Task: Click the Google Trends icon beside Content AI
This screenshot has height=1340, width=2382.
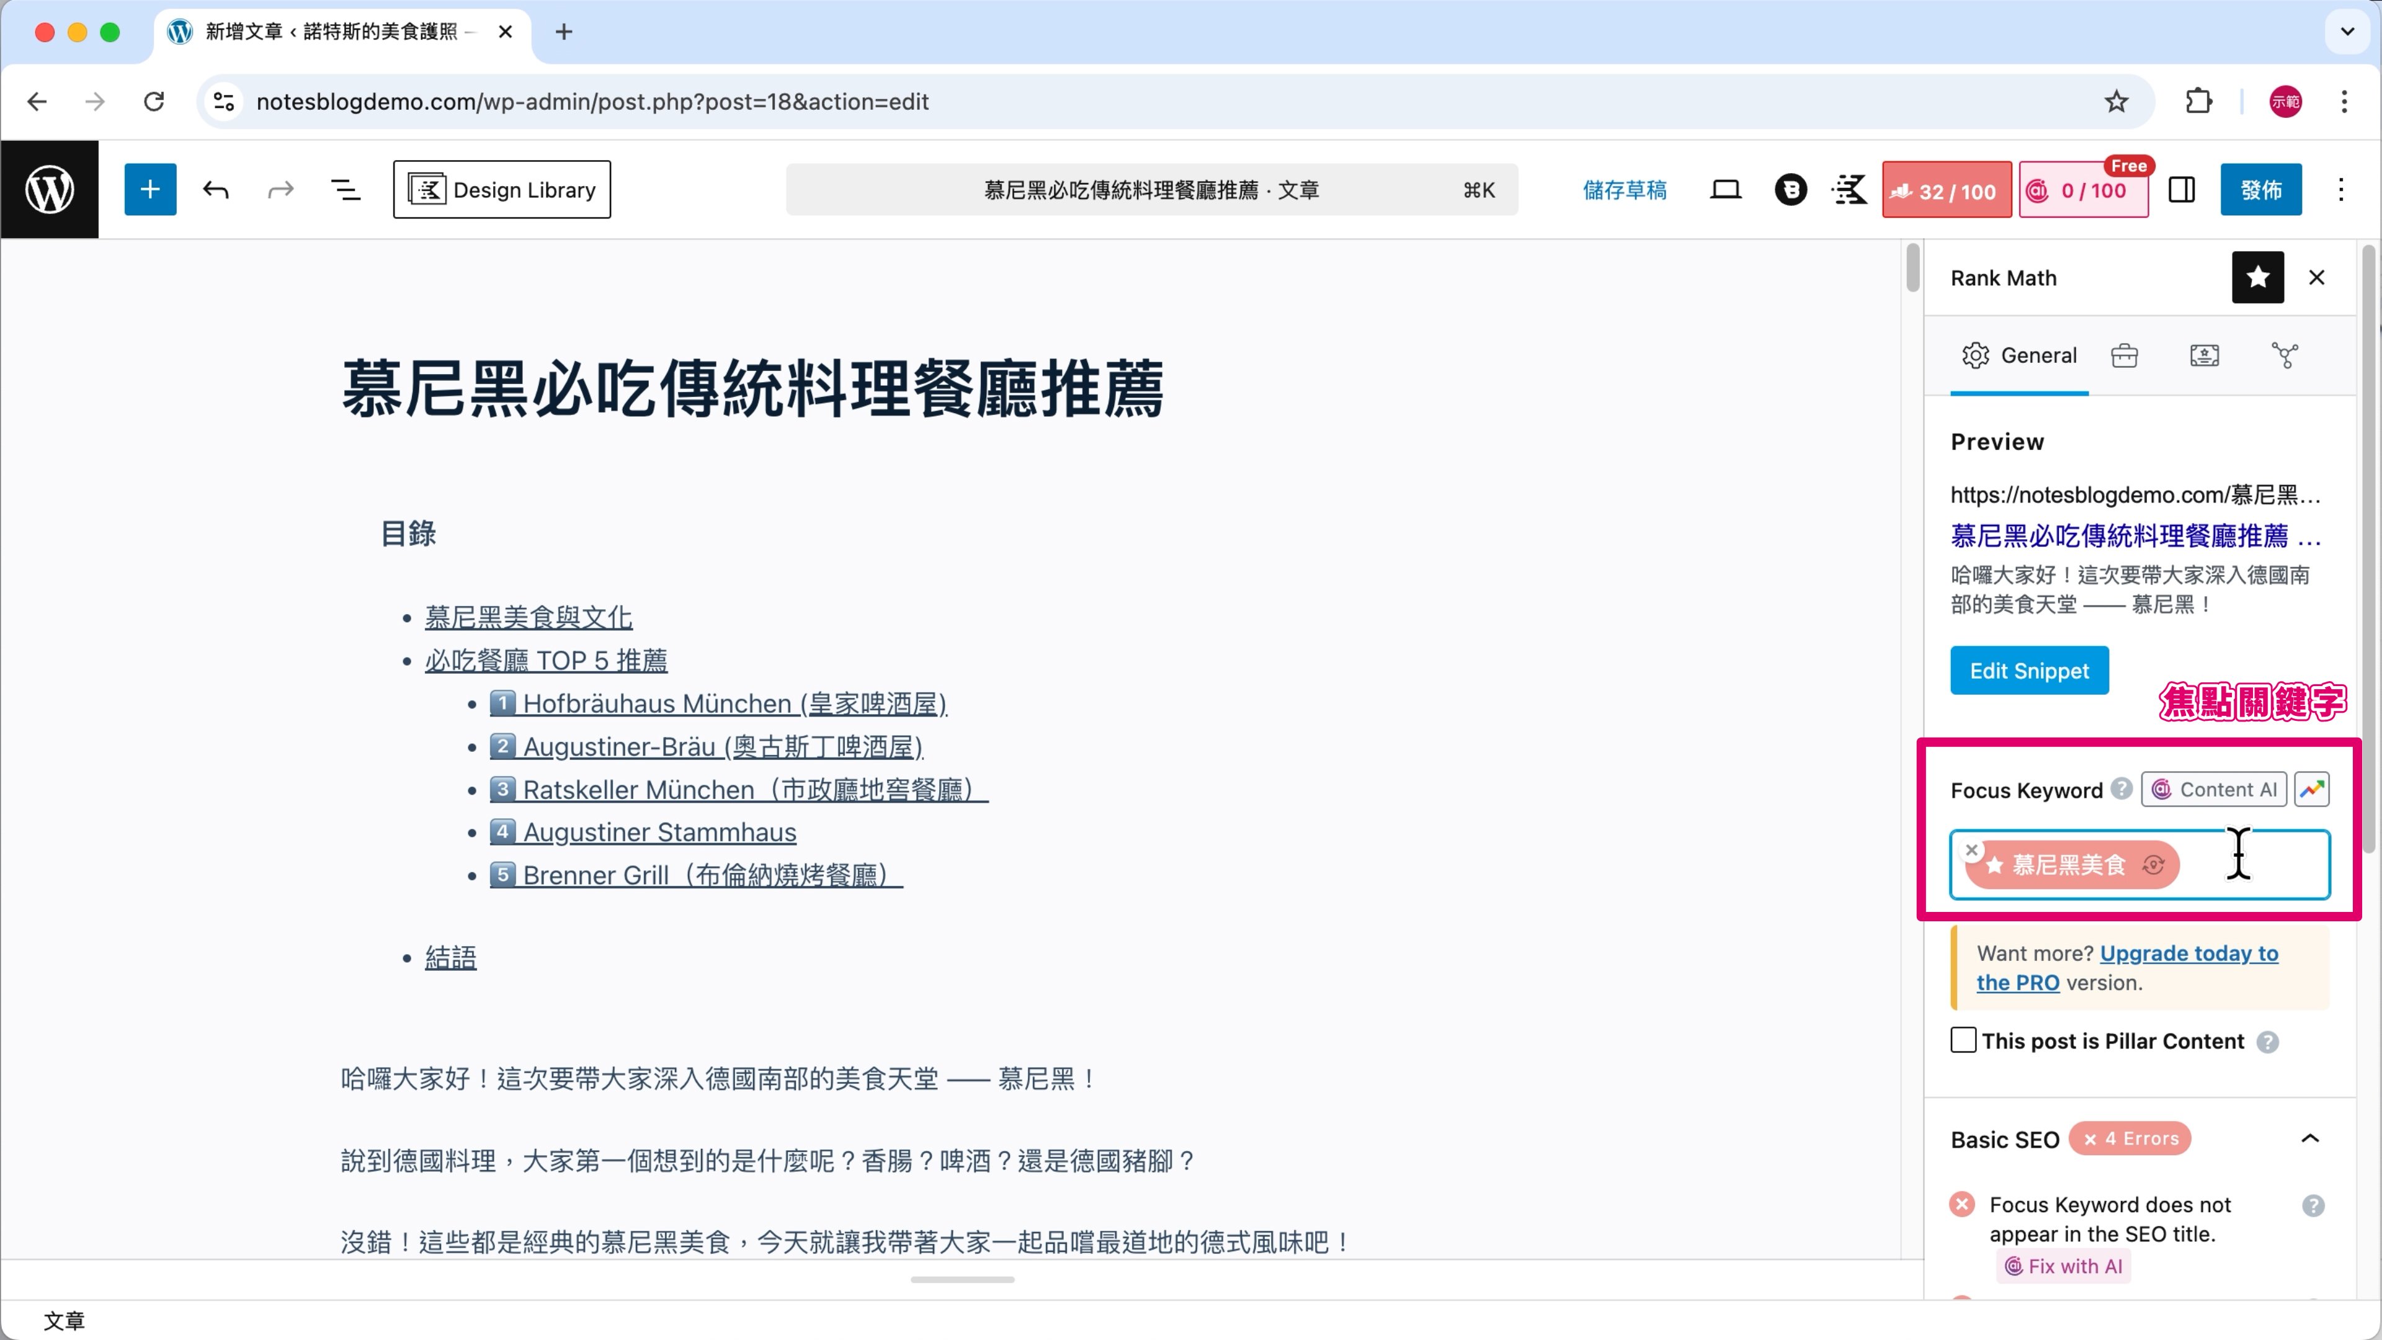Action: (x=2312, y=789)
